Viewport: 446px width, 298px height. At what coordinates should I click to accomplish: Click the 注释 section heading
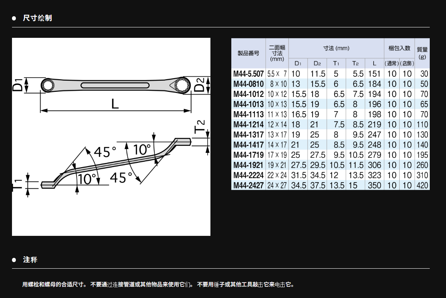(30, 259)
